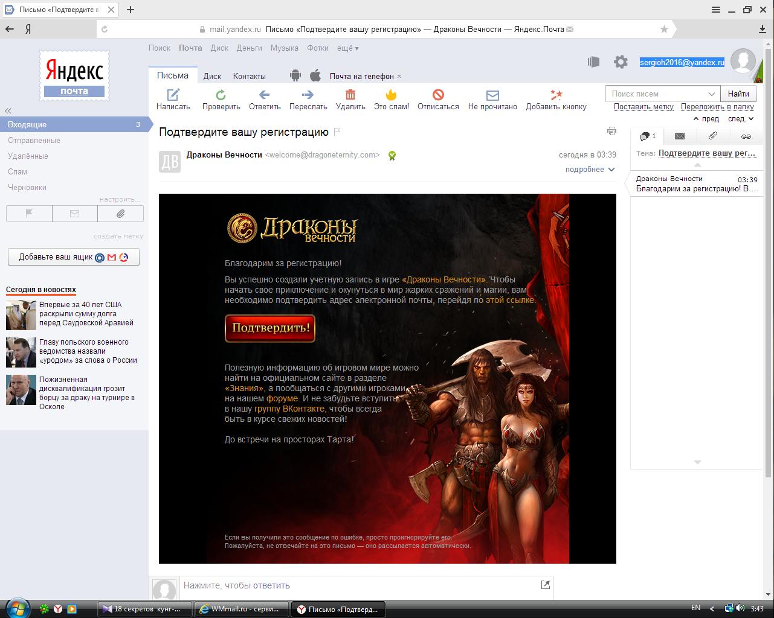Click Добавить кнопку star icon
Image resolution: width=774 pixels, height=618 pixels.
(556, 94)
